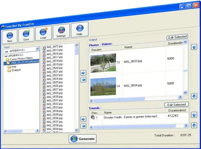Click the Save toolbar icon

pyautogui.click(x=26, y=35)
